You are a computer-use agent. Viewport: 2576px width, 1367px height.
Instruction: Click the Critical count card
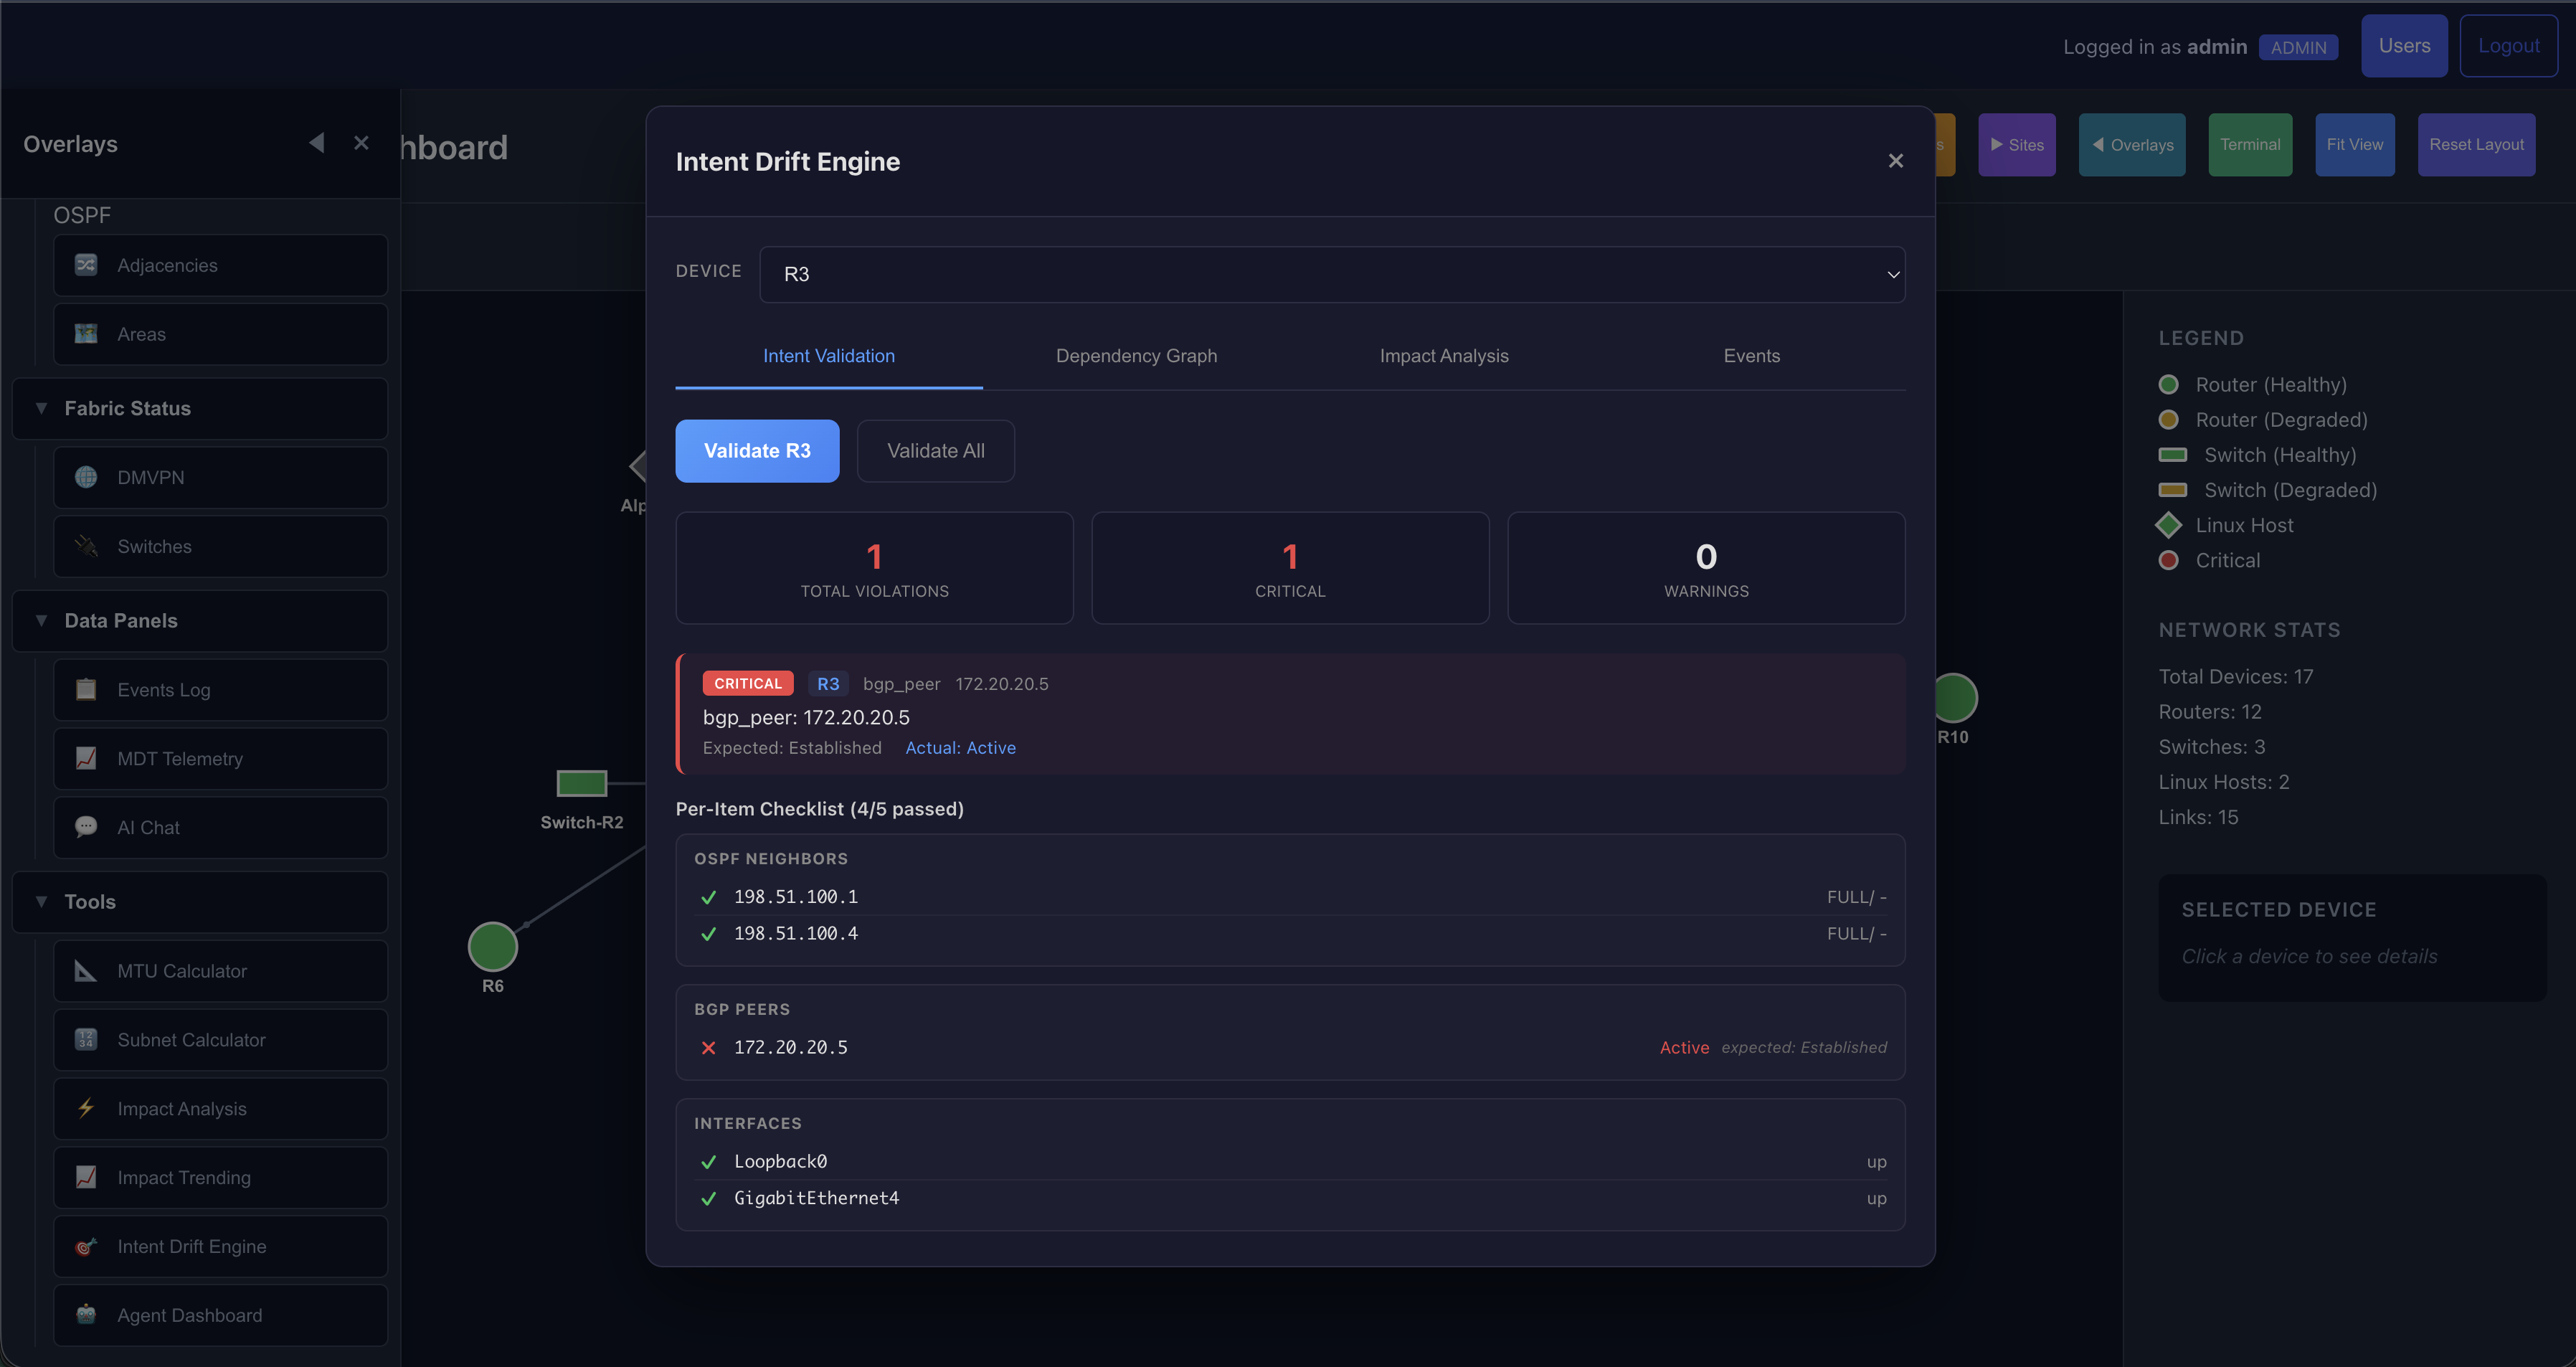1290,568
